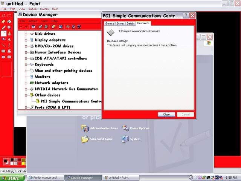Open Paint's Image menu

pos(32,9)
